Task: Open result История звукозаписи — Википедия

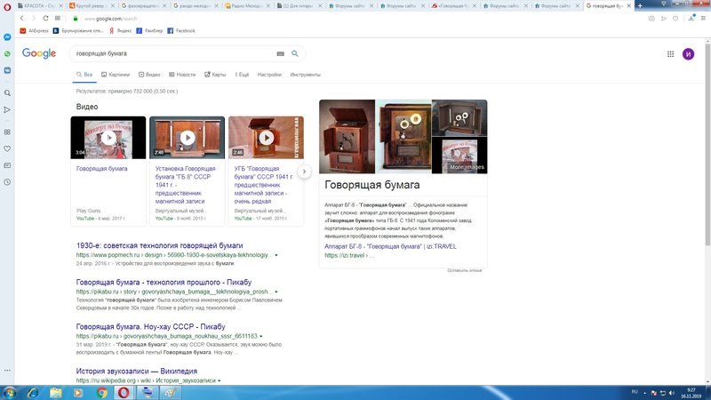Action: pos(137,371)
